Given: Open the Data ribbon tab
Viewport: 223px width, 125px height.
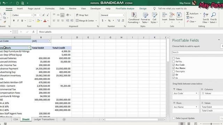Looking at the screenshot, I should tap(62, 8).
